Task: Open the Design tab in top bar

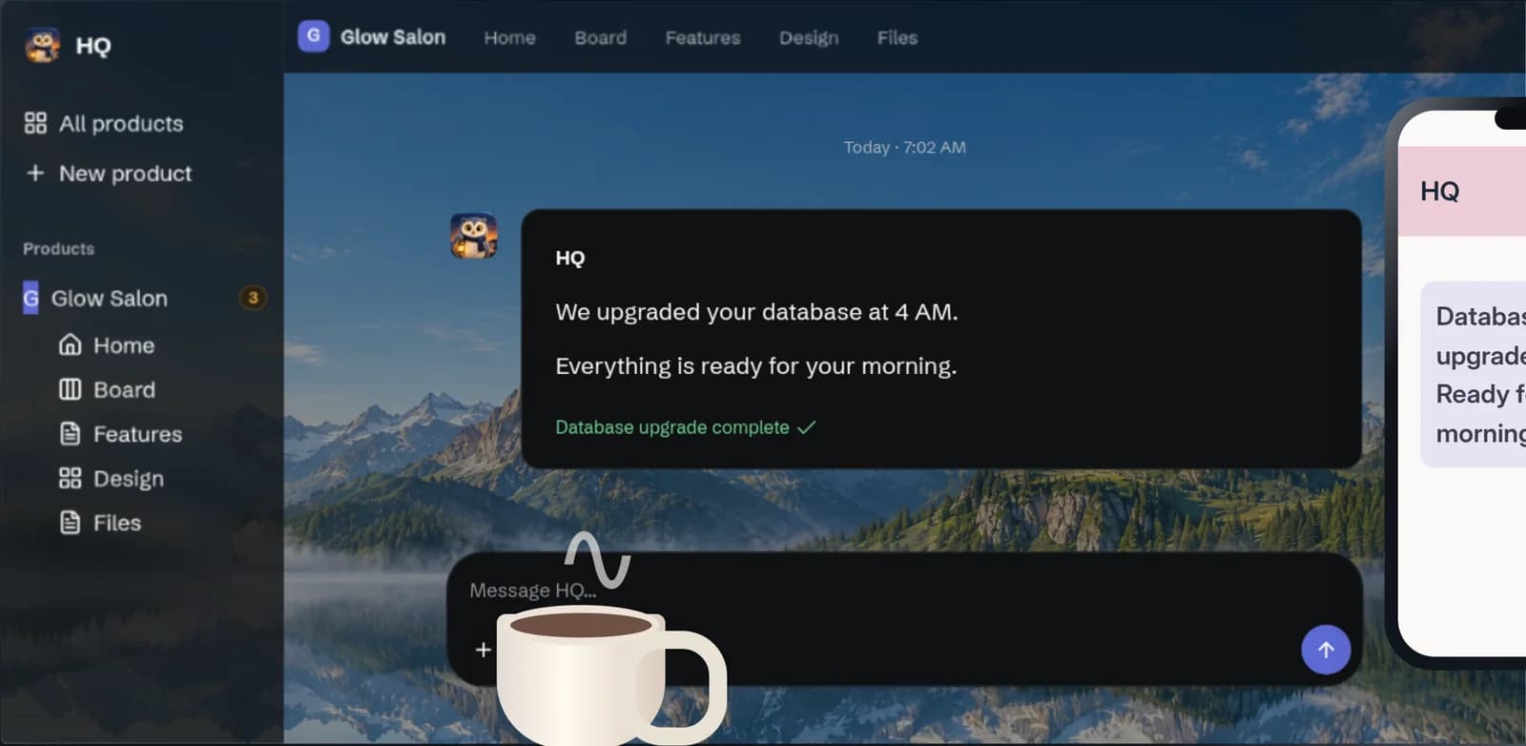Action: point(809,37)
